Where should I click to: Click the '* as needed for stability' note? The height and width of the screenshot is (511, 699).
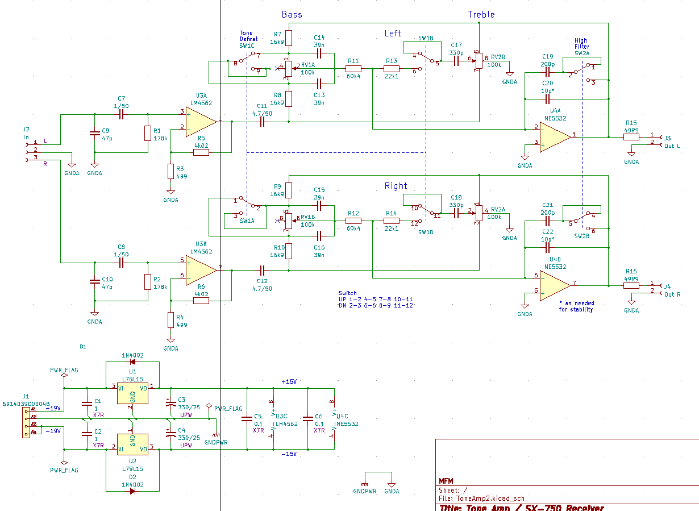[577, 306]
